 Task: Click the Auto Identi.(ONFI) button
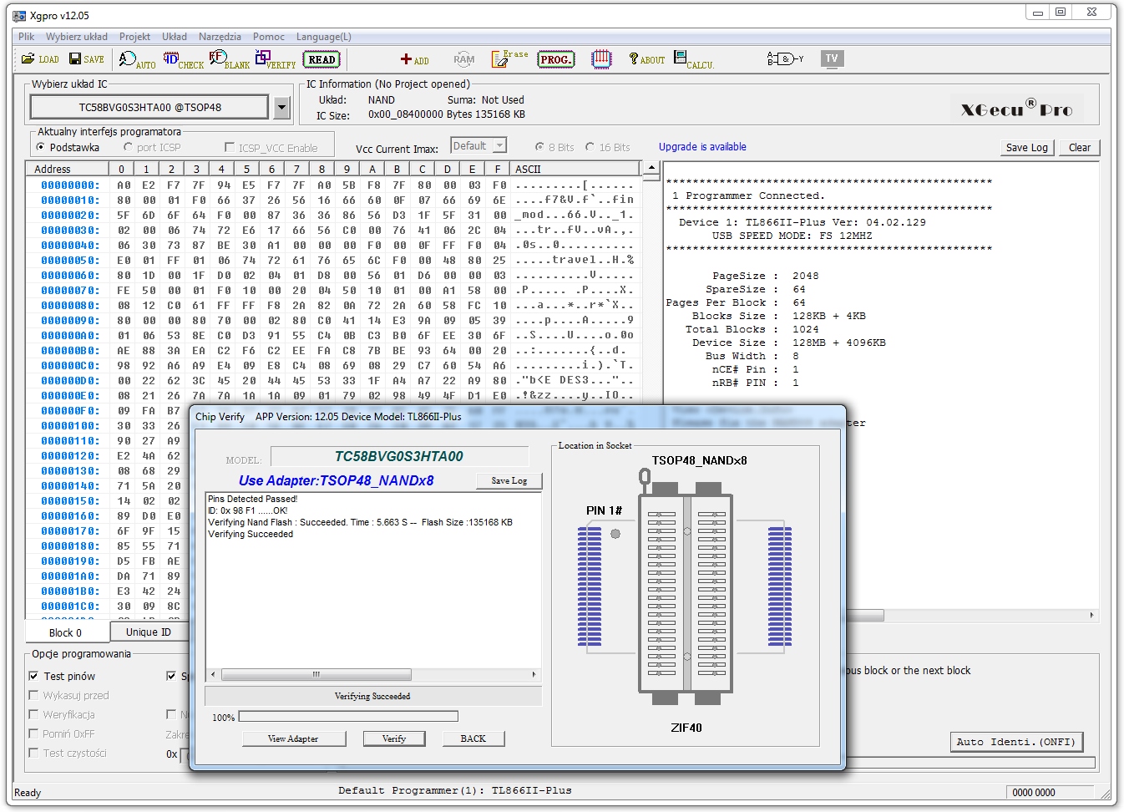[x=1016, y=742]
